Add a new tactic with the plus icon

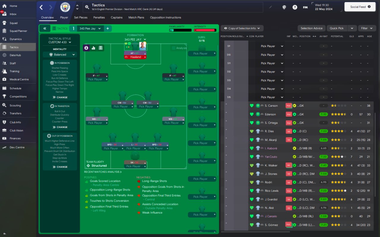click(107, 28)
